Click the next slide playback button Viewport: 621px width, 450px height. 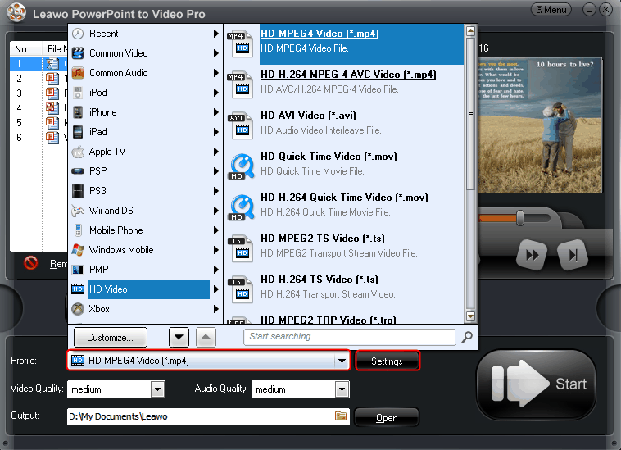tap(573, 255)
